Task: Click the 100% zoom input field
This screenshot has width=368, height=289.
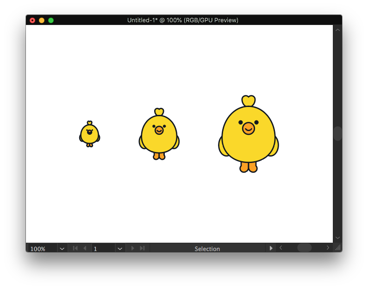Action: coord(43,249)
